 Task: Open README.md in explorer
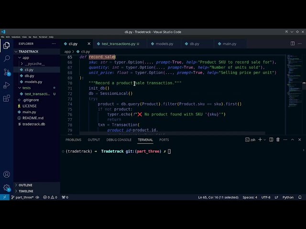pos(37,118)
